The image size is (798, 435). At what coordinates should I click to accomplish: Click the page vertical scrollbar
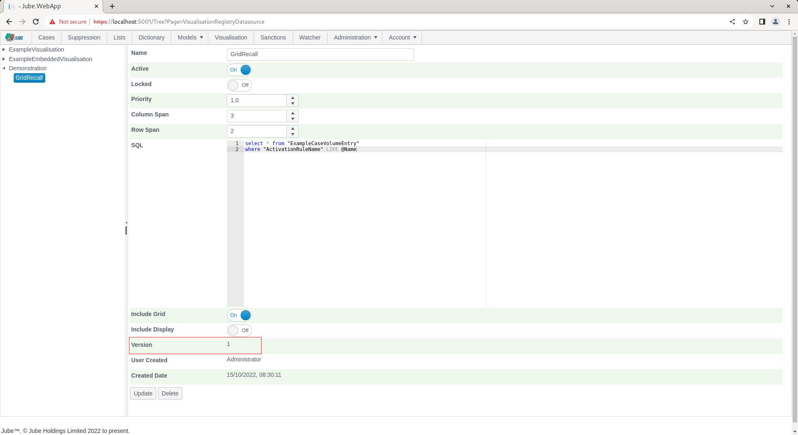click(795, 229)
